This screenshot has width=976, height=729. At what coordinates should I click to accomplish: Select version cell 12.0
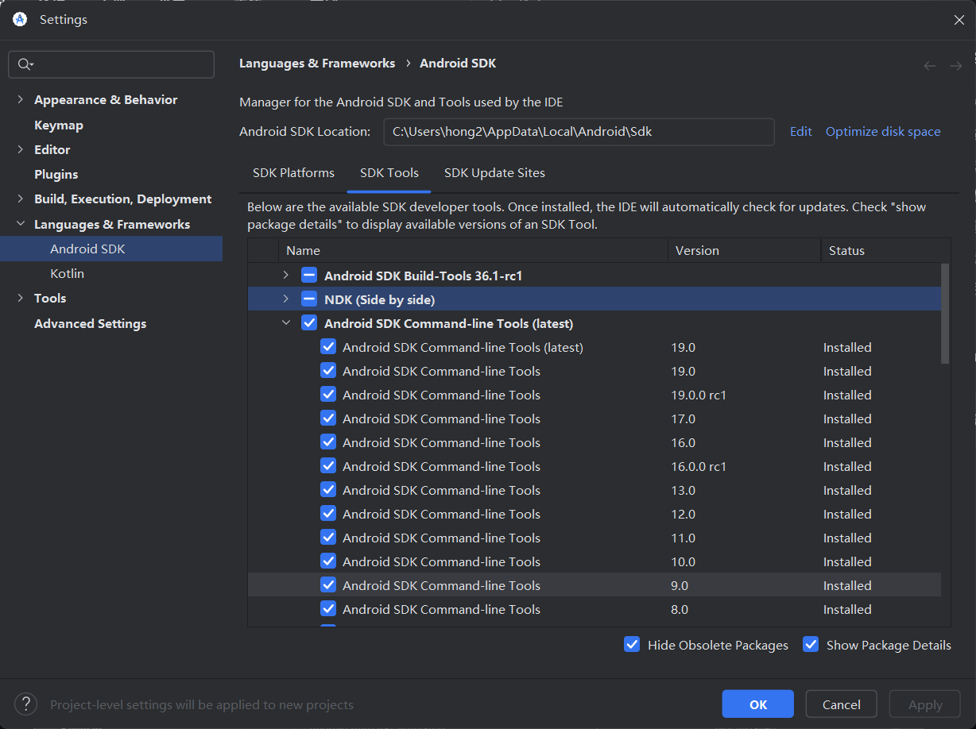coord(683,514)
